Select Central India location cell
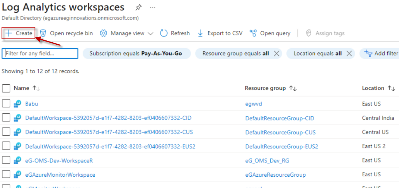 point(378,118)
